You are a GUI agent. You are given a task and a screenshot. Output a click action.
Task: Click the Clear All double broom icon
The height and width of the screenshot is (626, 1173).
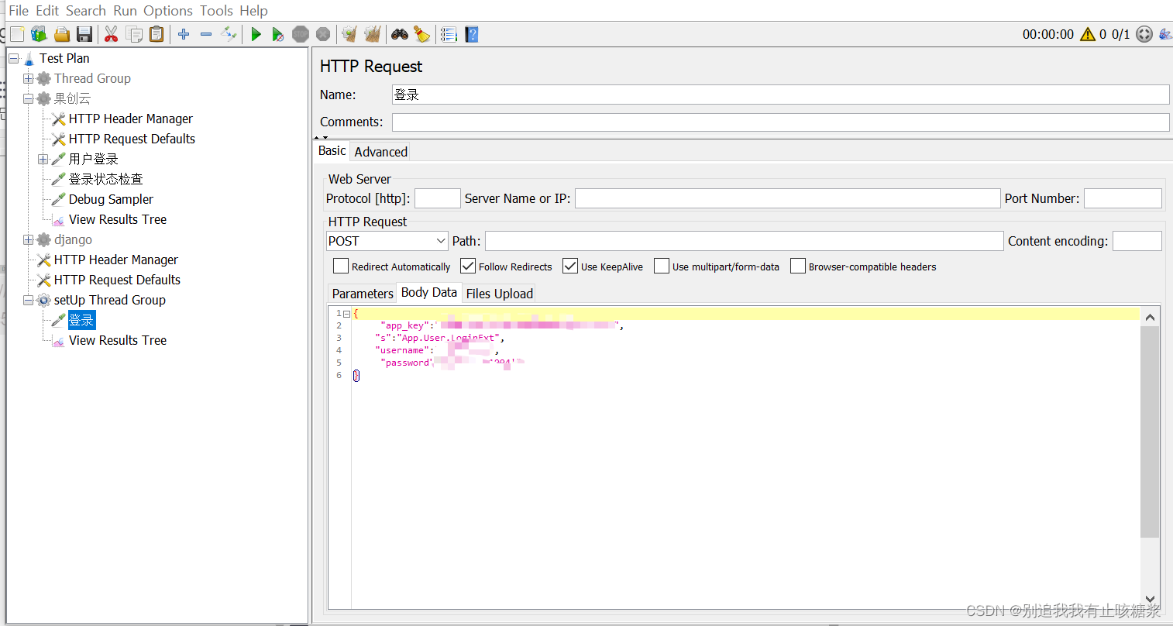pos(373,34)
